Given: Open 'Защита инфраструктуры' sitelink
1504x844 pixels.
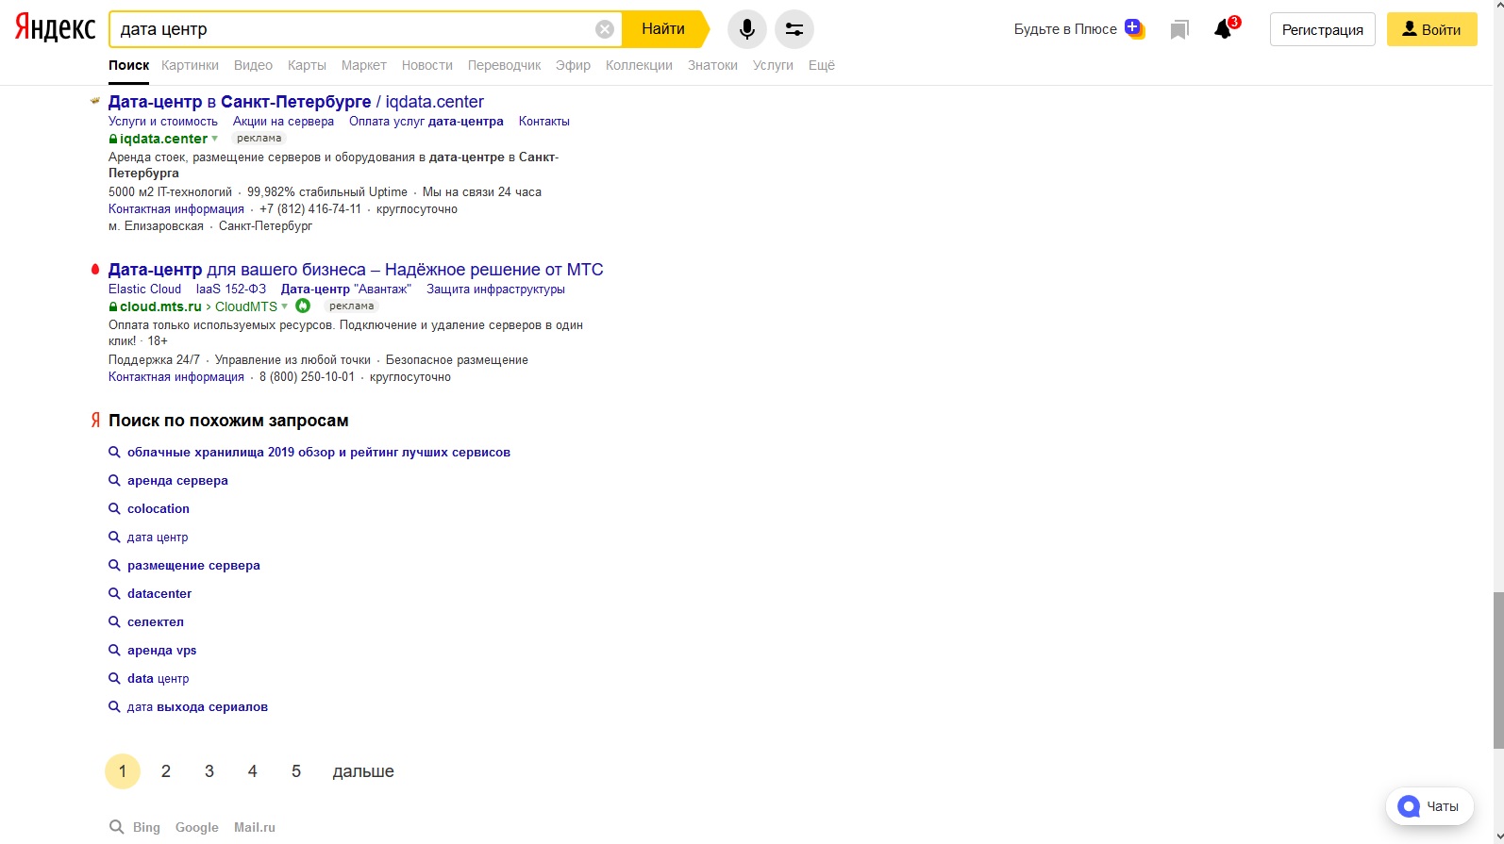Looking at the screenshot, I should 495,290.
